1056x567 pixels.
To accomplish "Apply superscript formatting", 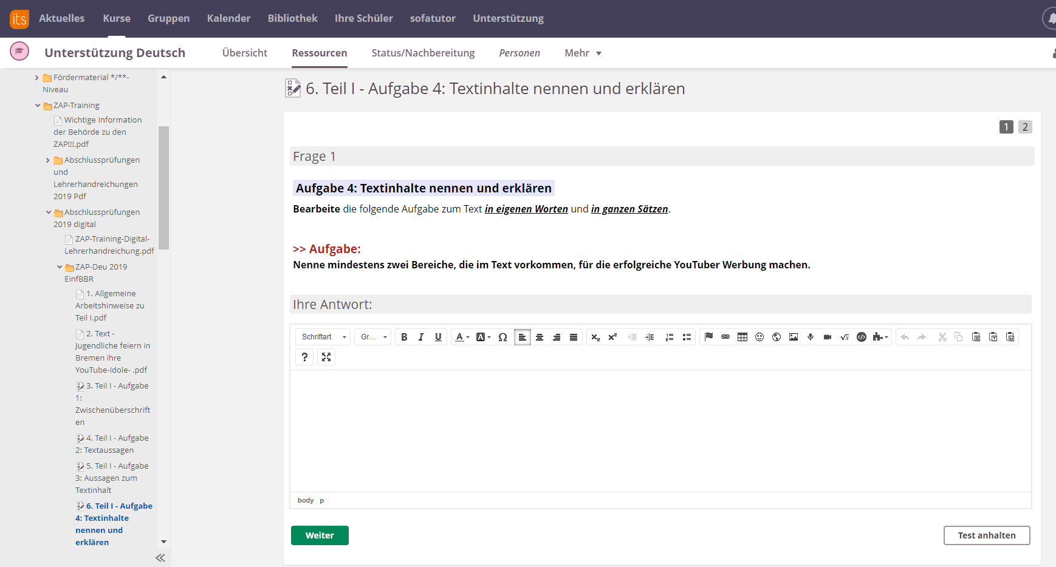I will click(612, 337).
